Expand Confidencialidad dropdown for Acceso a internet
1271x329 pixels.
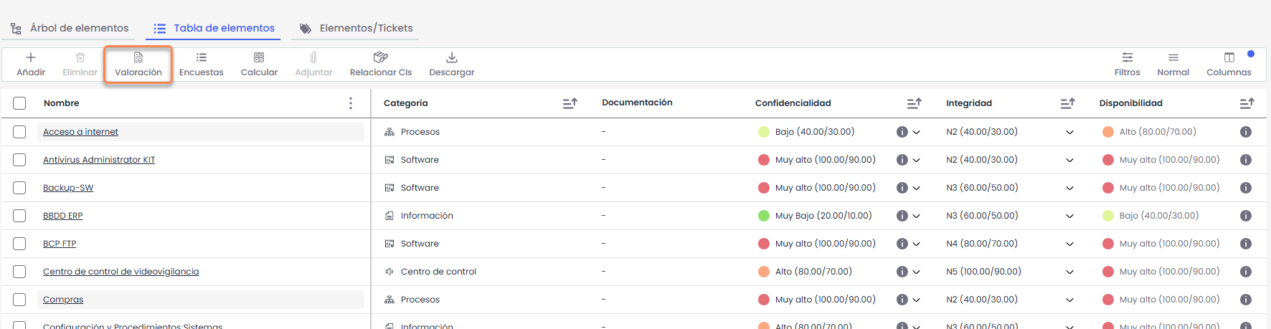(x=916, y=132)
